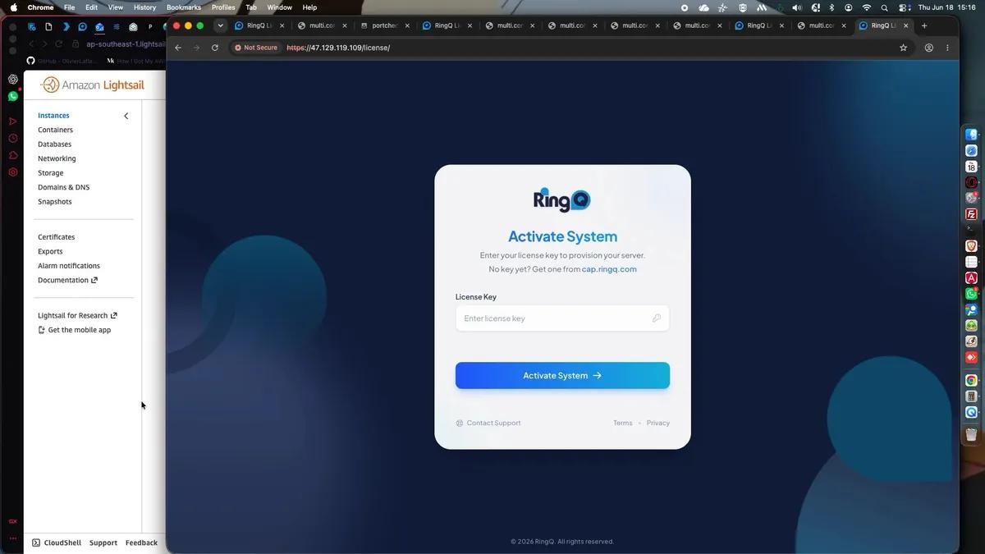
Task: Open a new tab with plus button
Action: click(924, 25)
